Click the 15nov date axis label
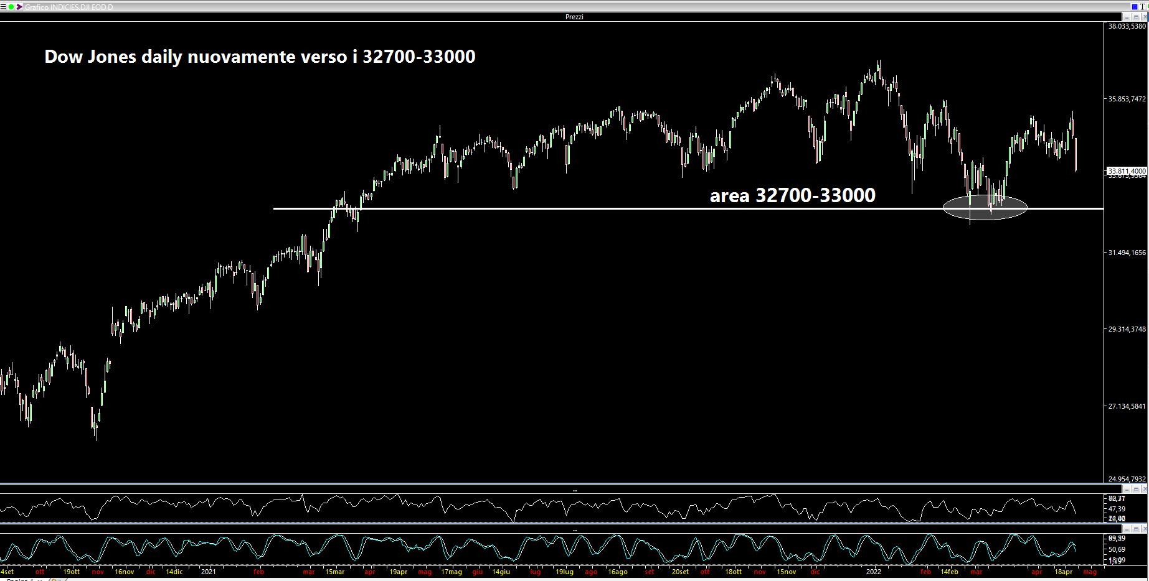 tap(786, 572)
